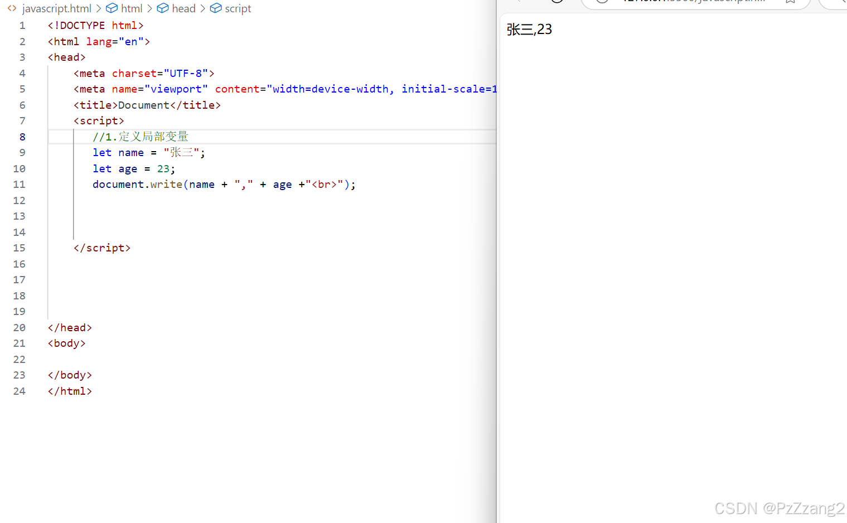Click the javascript.html file icon in breadcrumbs

pyautogui.click(x=12, y=8)
